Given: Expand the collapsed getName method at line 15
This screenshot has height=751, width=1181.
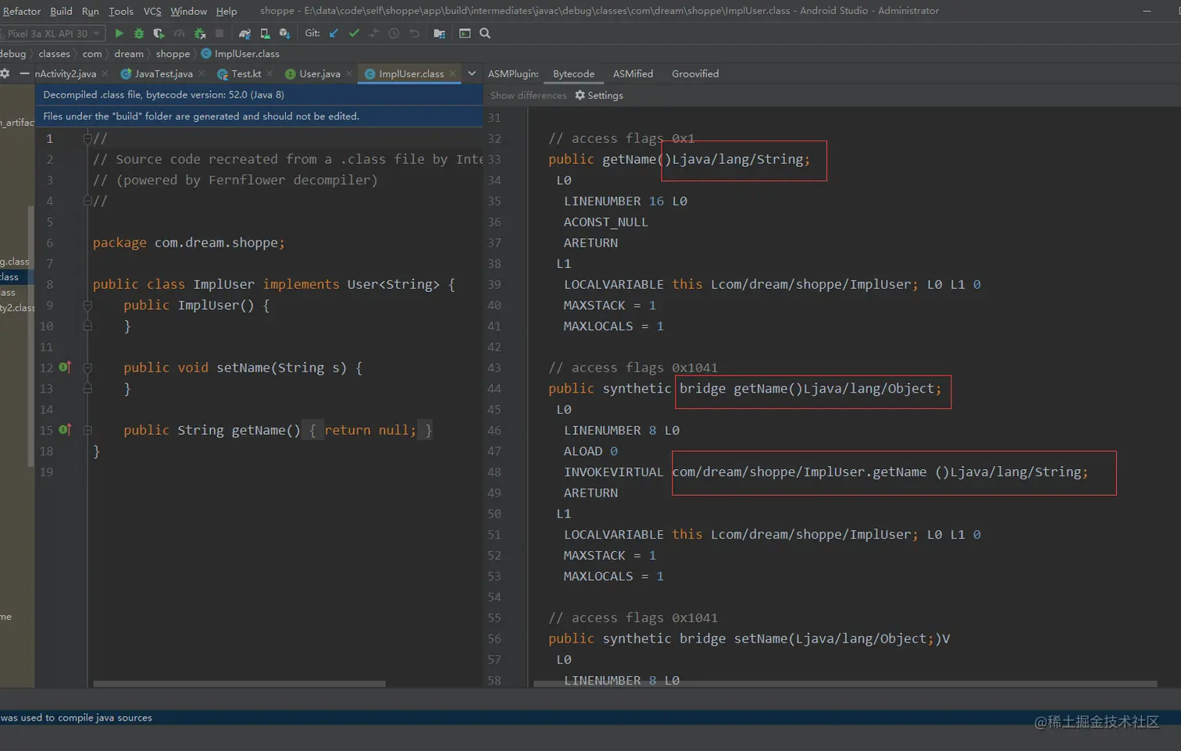Looking at the screenshot, I should click(87, 430).
